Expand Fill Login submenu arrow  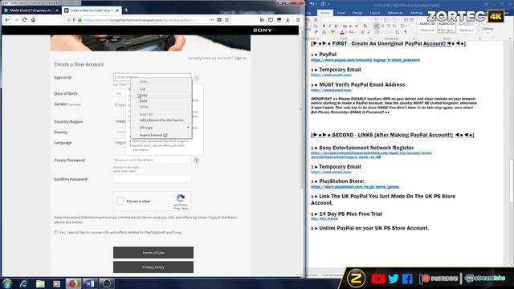[188, 128]
